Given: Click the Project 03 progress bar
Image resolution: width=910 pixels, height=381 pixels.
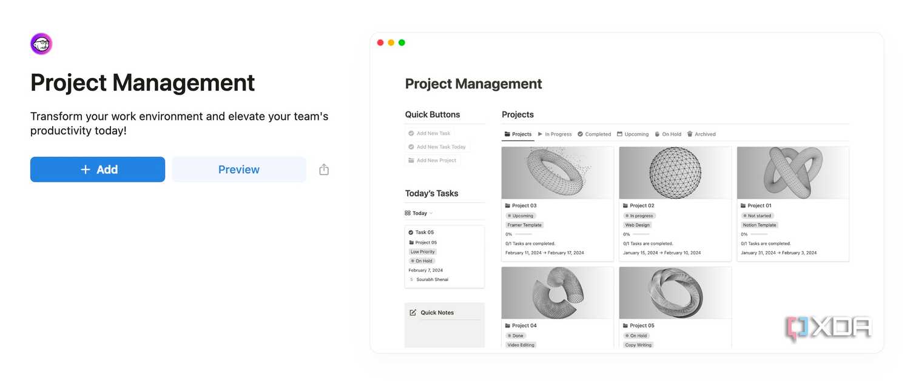Looking at the screenshot, I should tap(524, 234).
